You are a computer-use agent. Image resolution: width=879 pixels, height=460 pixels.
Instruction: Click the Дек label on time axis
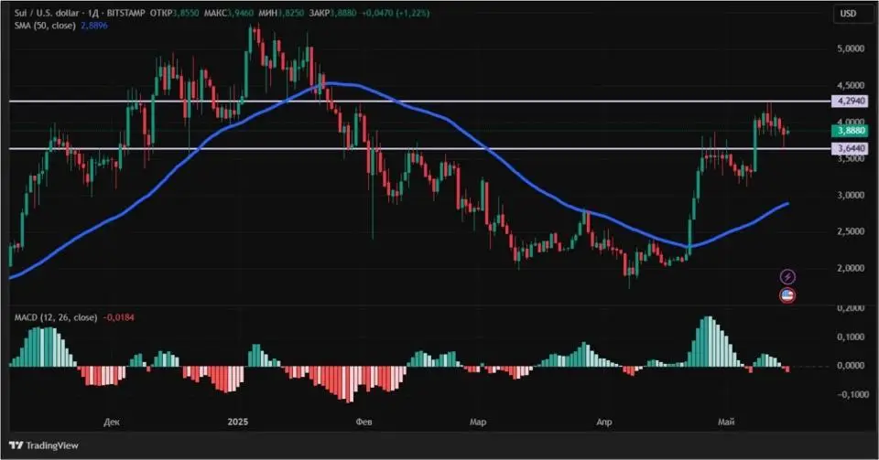pyautogui.click(x=112, y=422)
